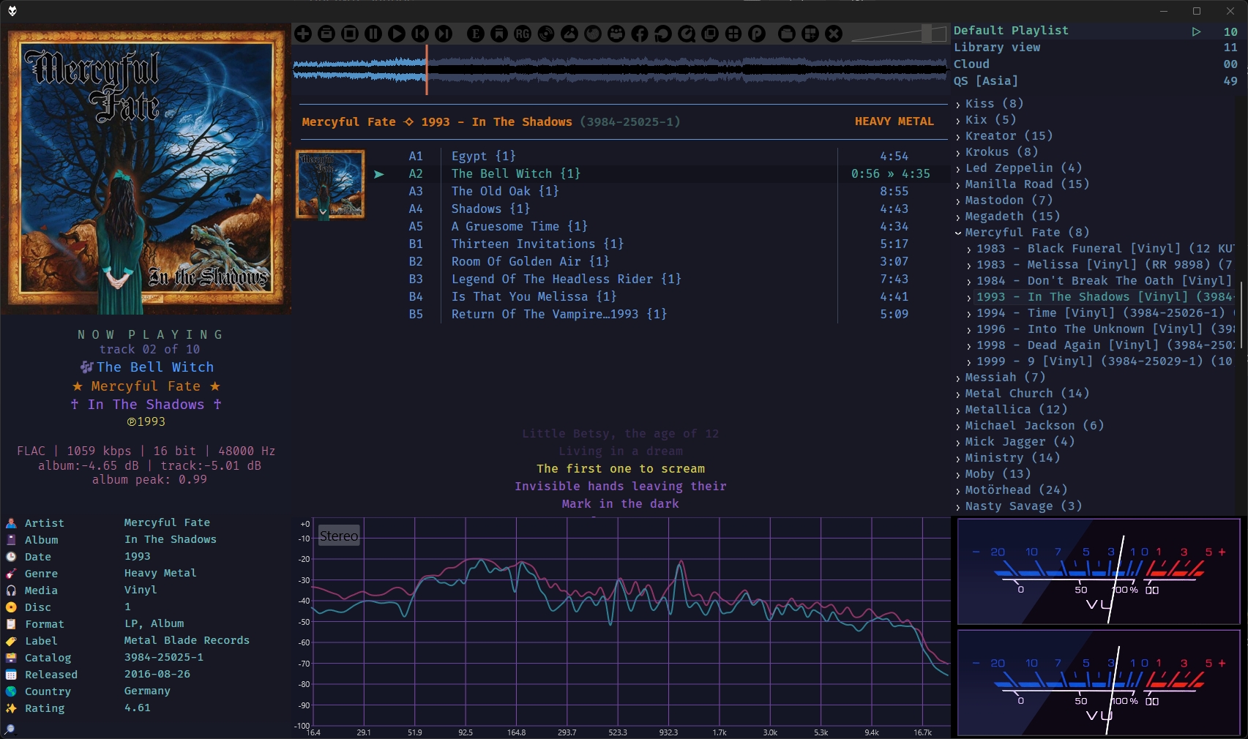The width and height of the screenshot is (1248, 739).
Task: Open the QS [Asia] playlist
Action: [986, 81]
